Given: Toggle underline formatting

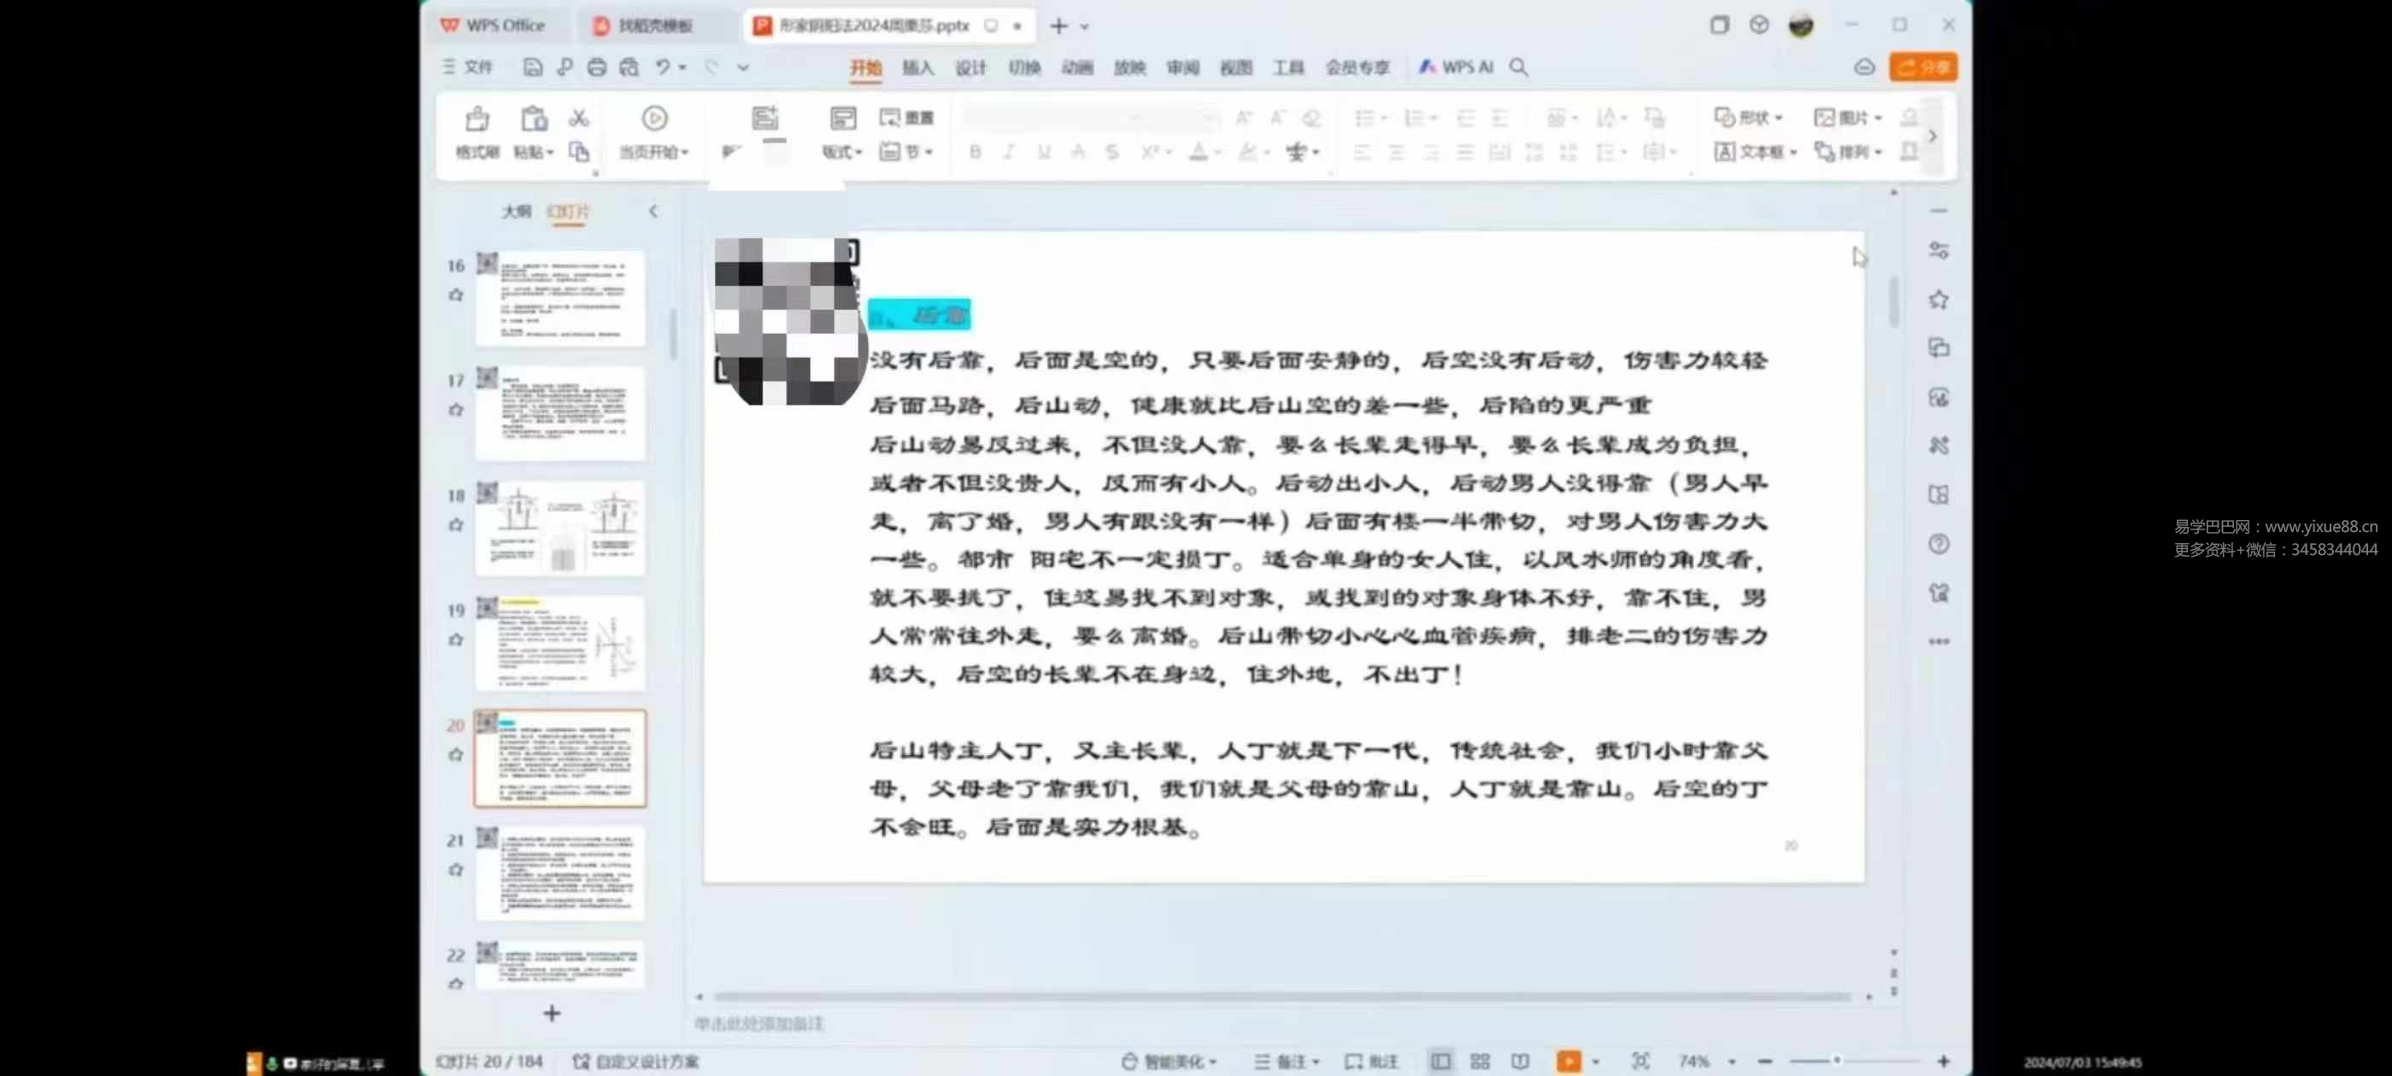Looking at the screenshot, I should (x=1043, y=151).
